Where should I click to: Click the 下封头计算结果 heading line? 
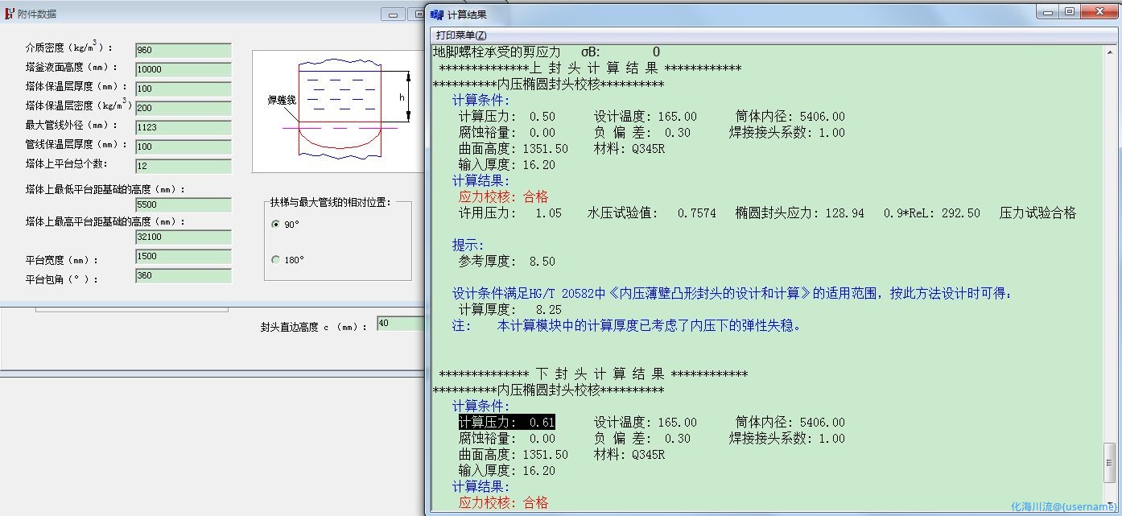pyautogui.click(x=593, y=374)
